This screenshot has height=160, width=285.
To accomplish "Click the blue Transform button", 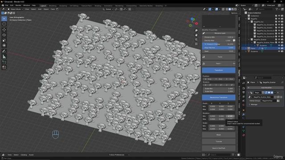I will coord(219,70).
